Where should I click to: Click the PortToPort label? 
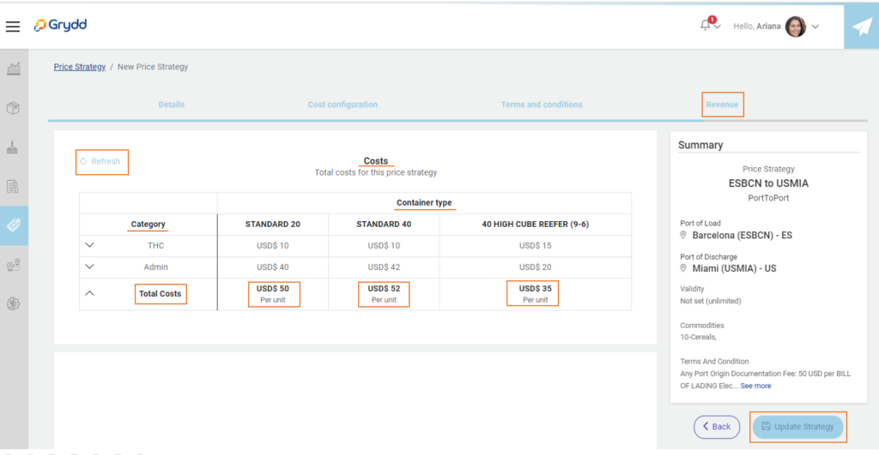pos(768,198)
